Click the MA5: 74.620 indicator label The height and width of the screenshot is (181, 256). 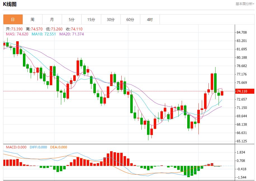point(17,34)
